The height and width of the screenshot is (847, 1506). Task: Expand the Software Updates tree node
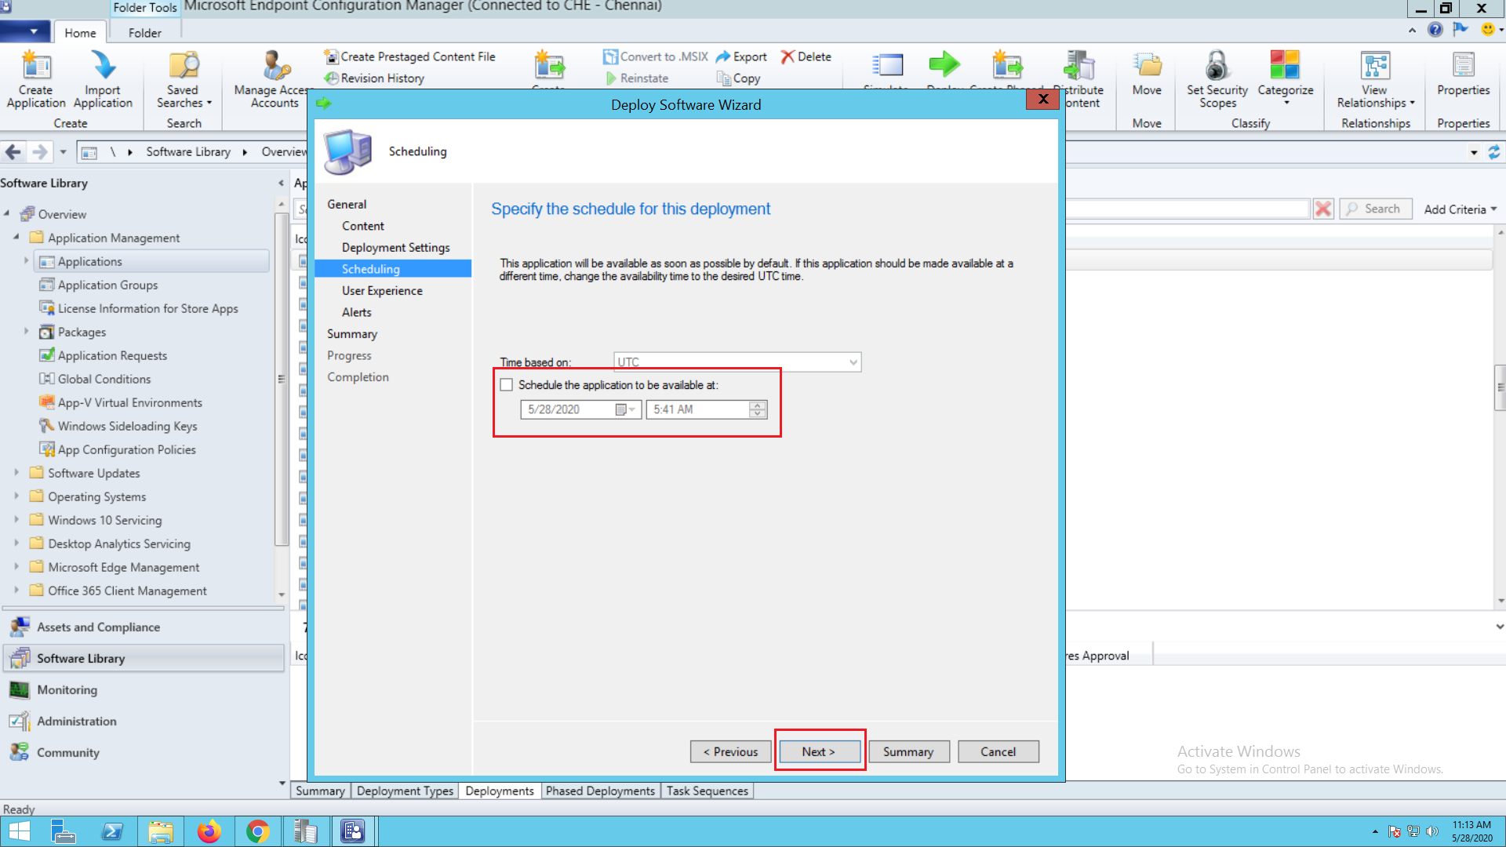[16, 473]
